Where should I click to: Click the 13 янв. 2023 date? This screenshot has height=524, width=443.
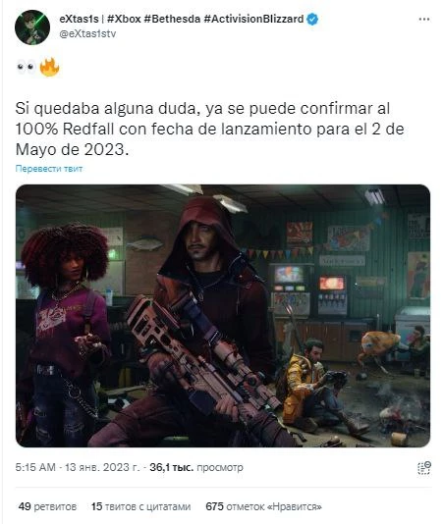coord(102,467)
